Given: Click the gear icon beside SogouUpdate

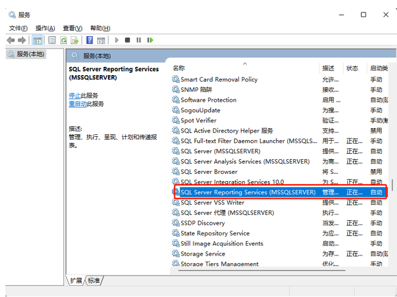Looking at the screenshot, I should 176,110.
